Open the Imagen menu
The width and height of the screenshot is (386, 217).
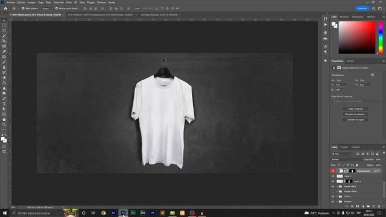tap(31, 2)
